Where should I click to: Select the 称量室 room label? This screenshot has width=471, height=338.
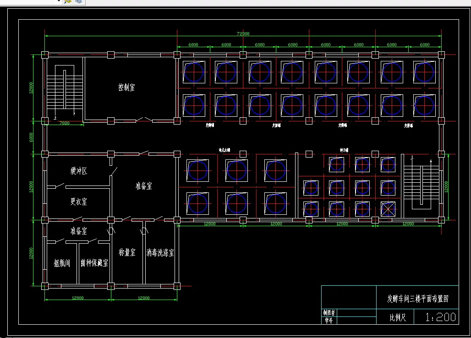click(127, 252)
